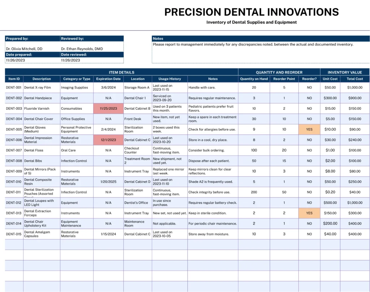370x292 pixels.
Task: Click the $90.00 total cost cell
Action: click(x=355, y=129)
